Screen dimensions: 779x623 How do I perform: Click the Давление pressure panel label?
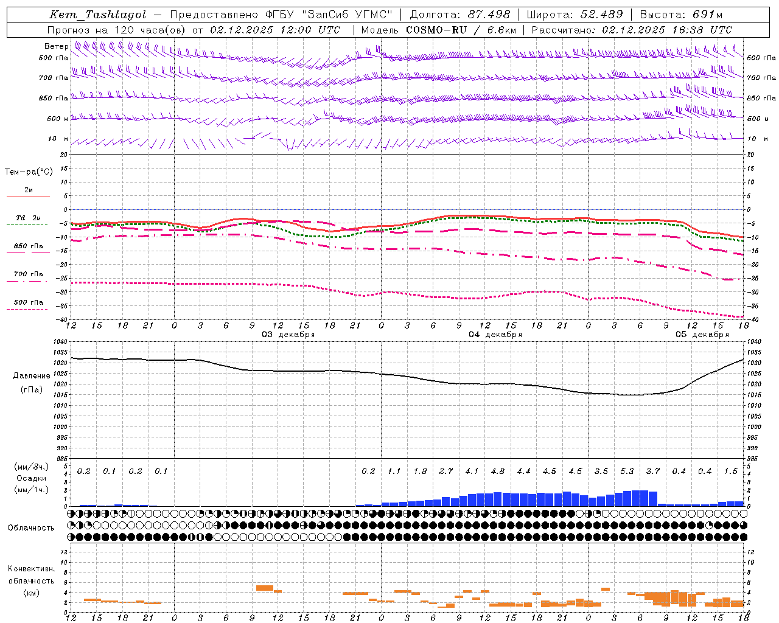coord(32,376)
